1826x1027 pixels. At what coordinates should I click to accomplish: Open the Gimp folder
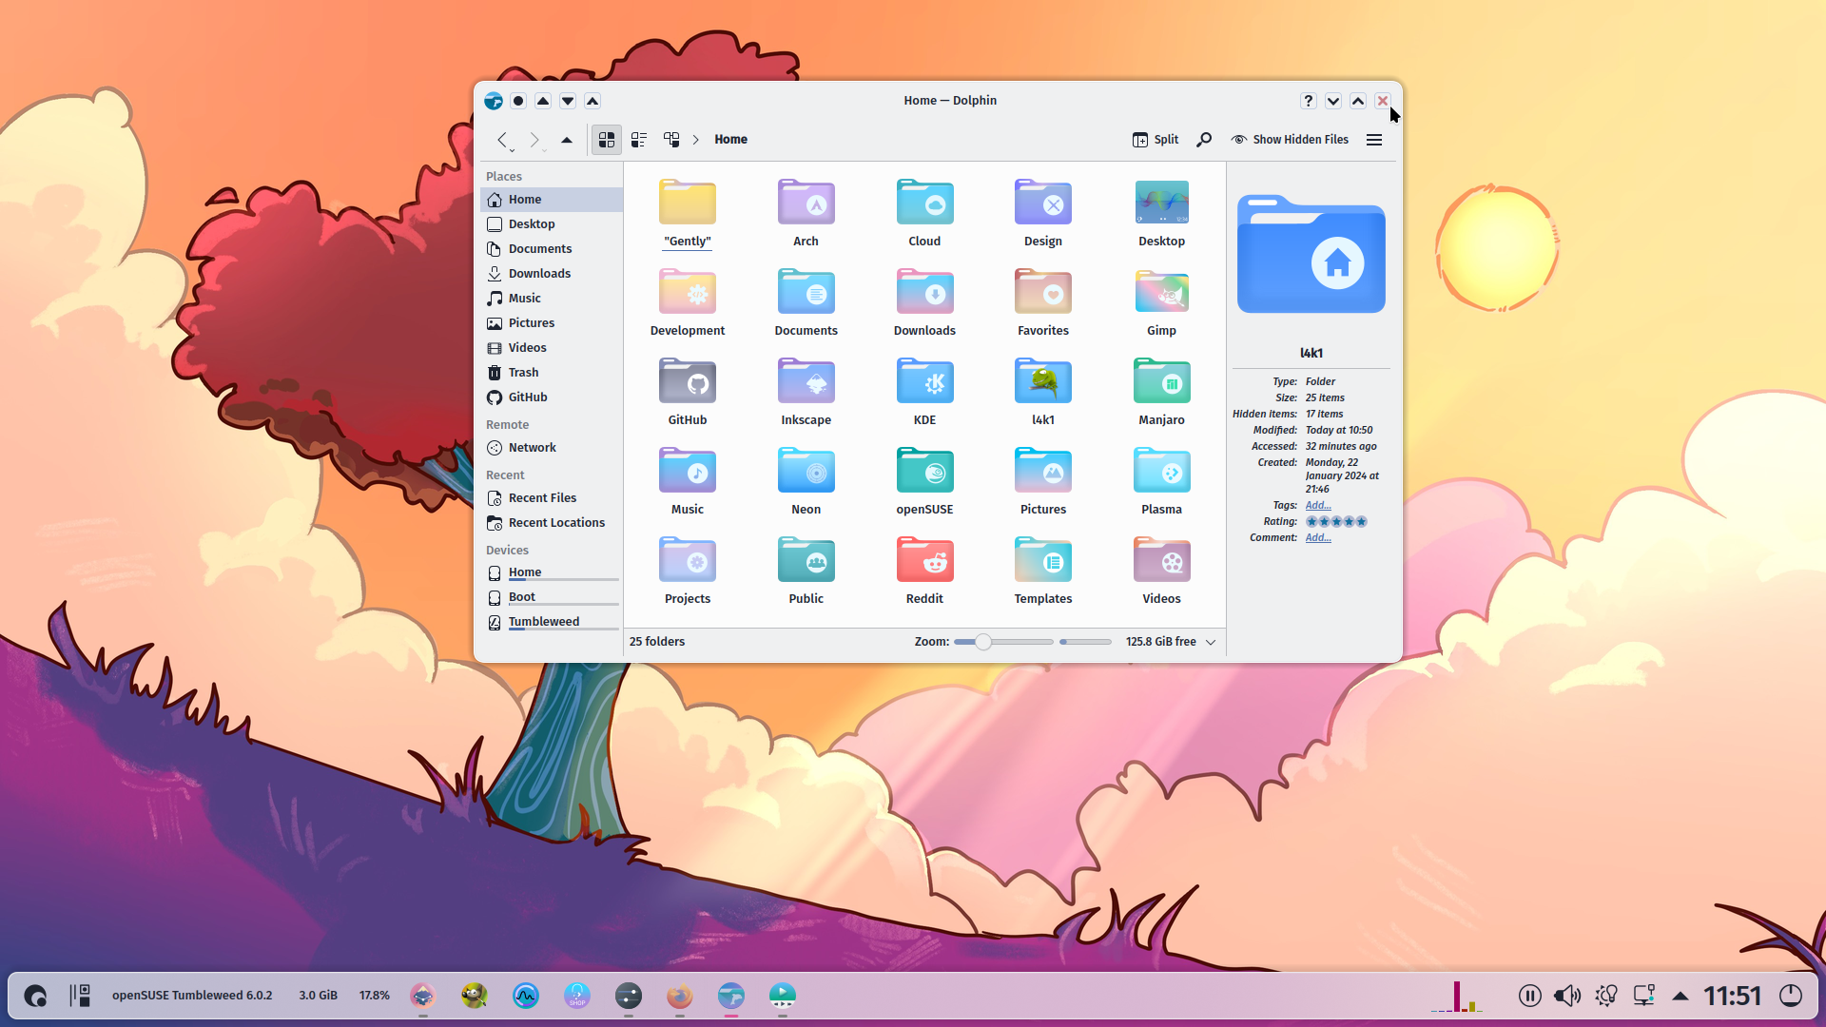point(1161,303)
